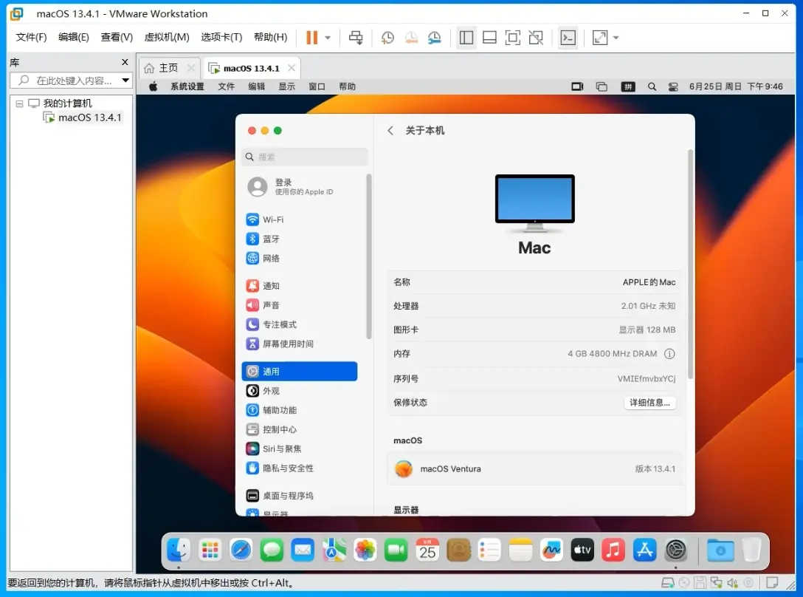Click the APPLE的Mac name value
803x597 pixels.
649,282
